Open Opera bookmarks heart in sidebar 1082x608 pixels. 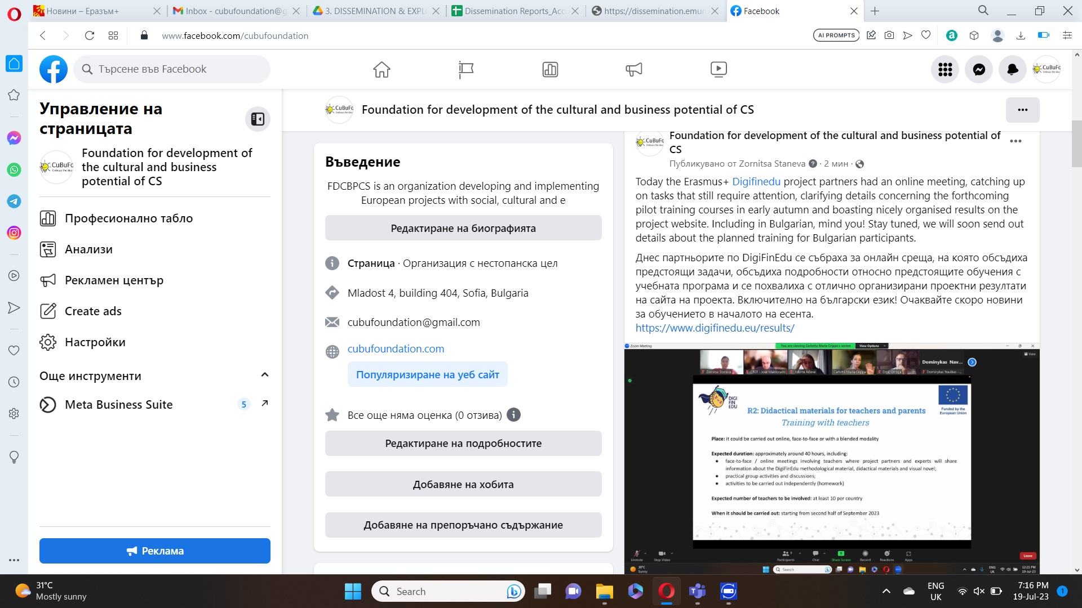click(x=14, y=350)
